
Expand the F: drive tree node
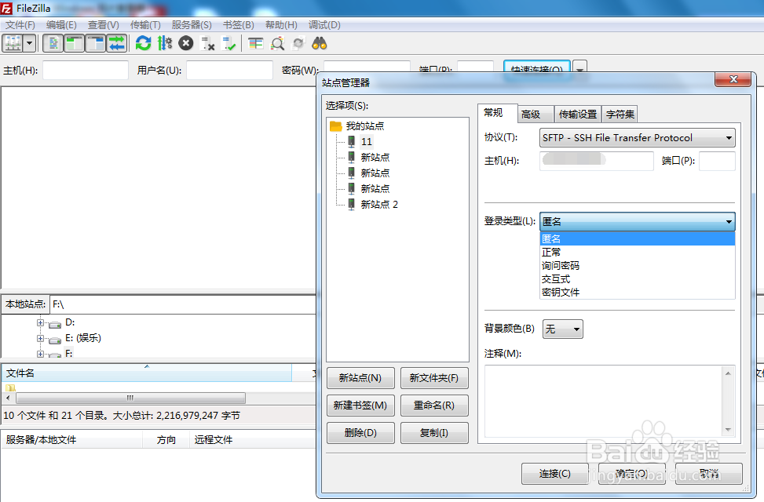[x=41, y=354]
